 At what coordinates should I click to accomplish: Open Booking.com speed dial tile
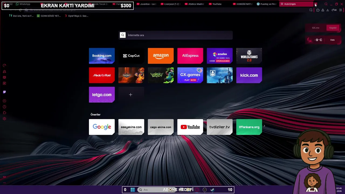point(102,56)
